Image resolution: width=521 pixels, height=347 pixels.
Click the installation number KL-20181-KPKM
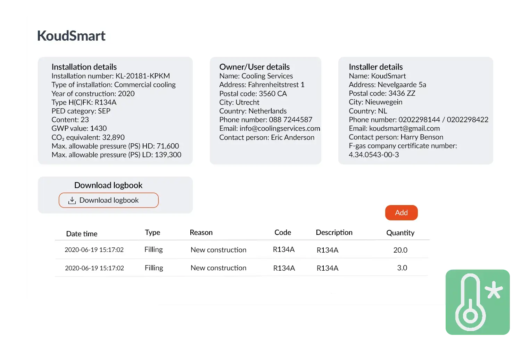(143, 76)
